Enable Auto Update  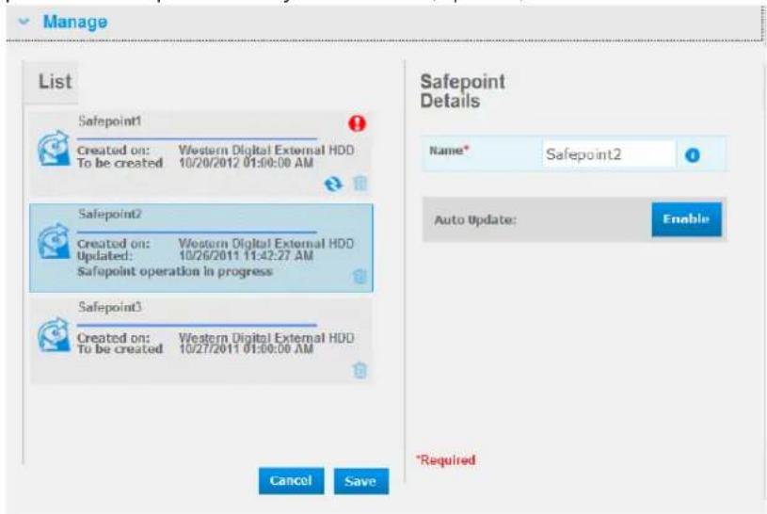686,218
